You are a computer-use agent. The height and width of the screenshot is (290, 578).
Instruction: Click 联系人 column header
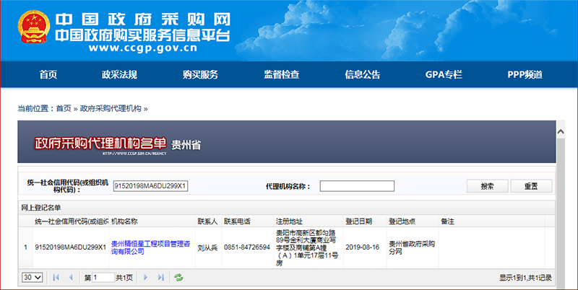click(x=207, y=221)
